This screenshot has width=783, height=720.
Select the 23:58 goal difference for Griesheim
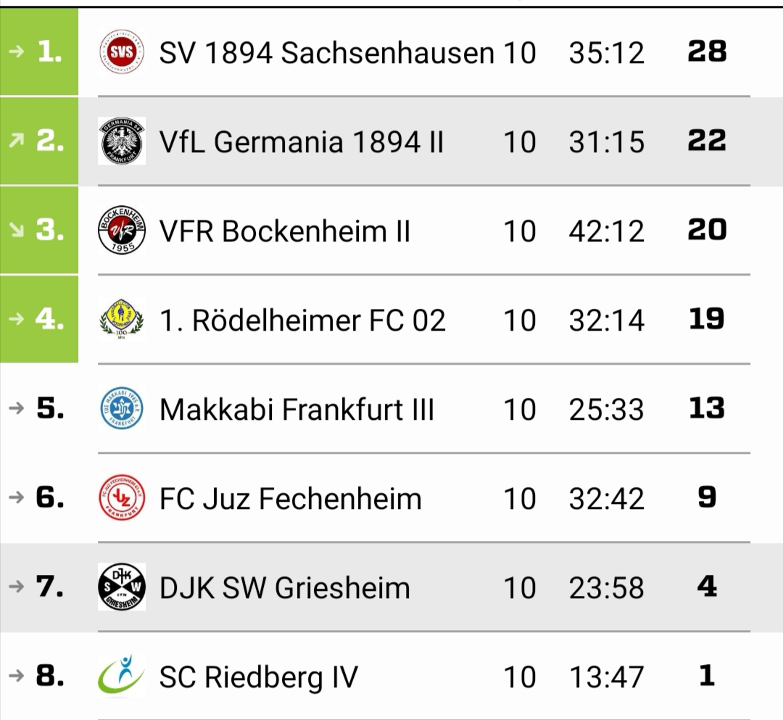[x=606, y=588]
